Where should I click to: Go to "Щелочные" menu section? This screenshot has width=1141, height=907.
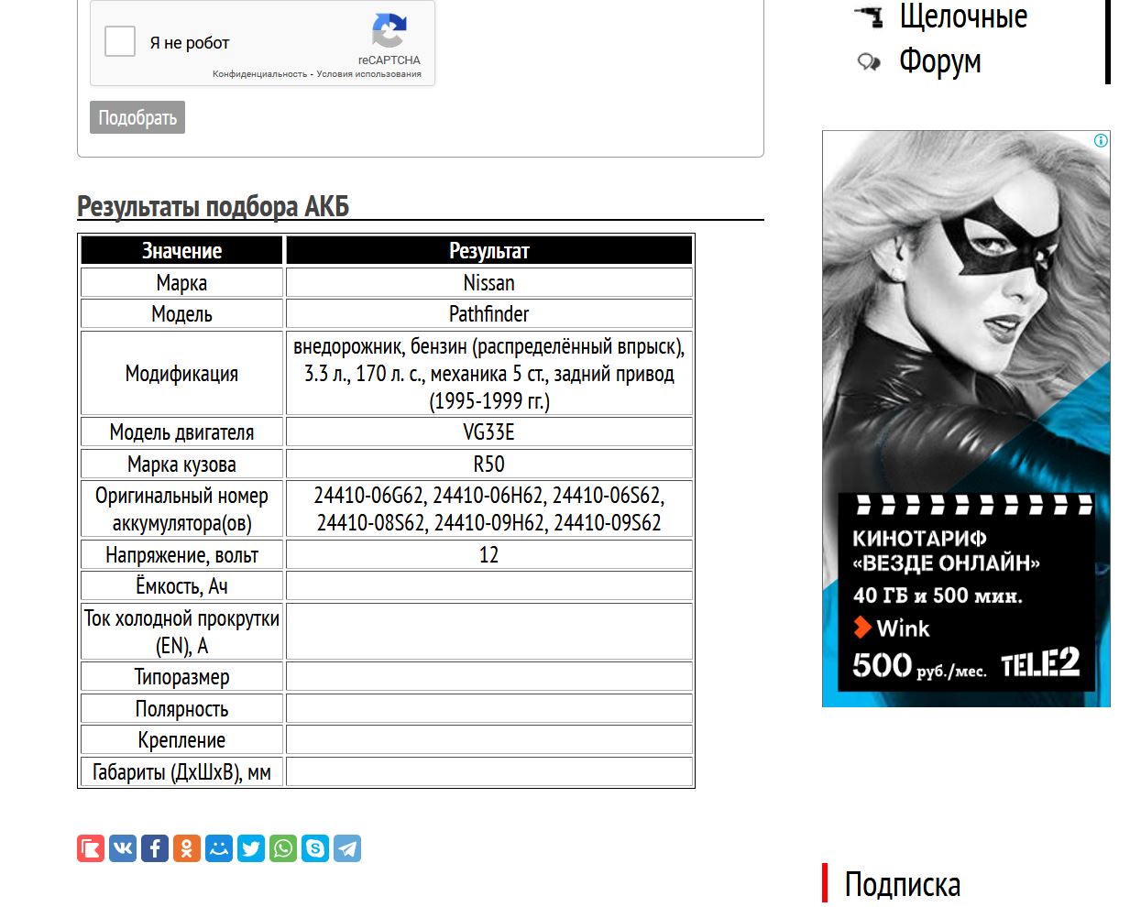tap(962, 16)
